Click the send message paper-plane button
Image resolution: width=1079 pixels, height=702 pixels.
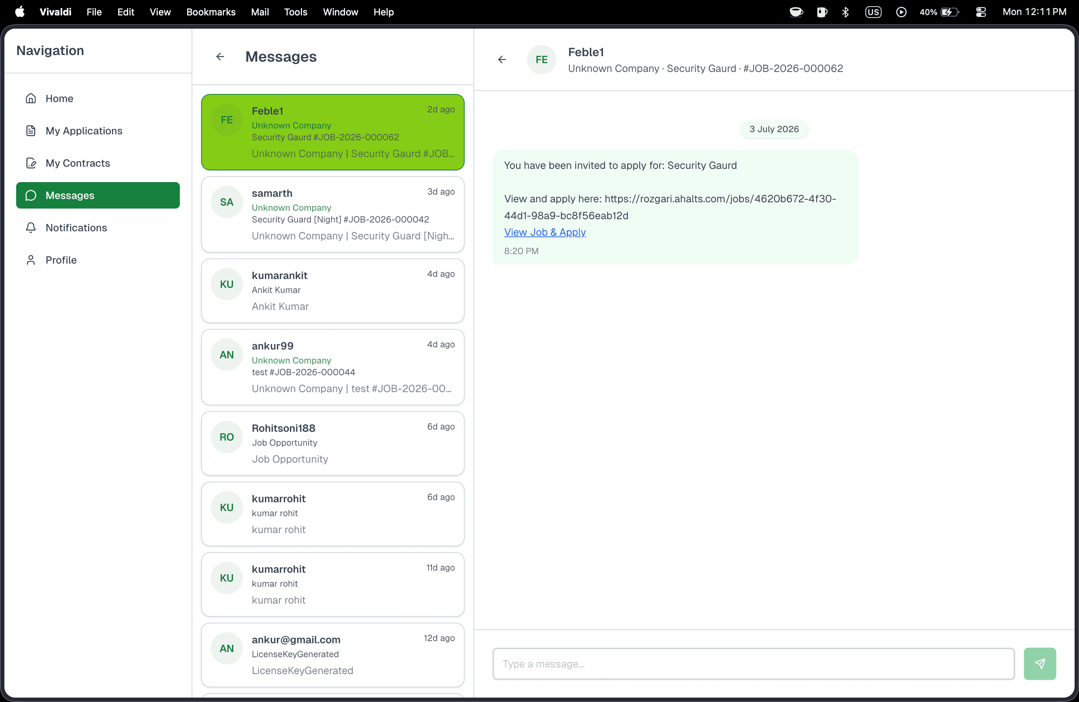(1040, 663)
